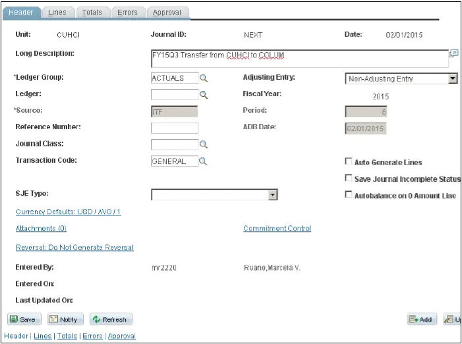Open the Journal Class lookup magnifier
The image size is (462, 344).
(x=204, y=144)
